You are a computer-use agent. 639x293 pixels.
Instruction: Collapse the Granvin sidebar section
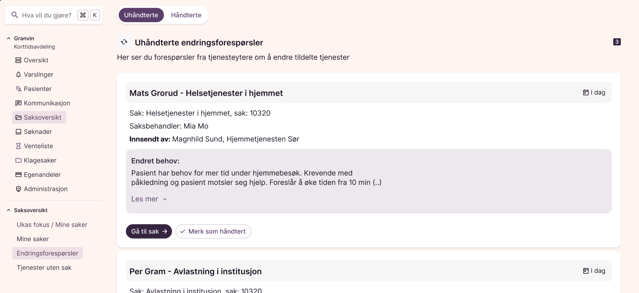tap(9, 39)
